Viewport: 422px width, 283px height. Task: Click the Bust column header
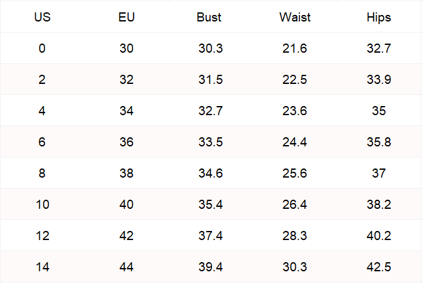209,18
